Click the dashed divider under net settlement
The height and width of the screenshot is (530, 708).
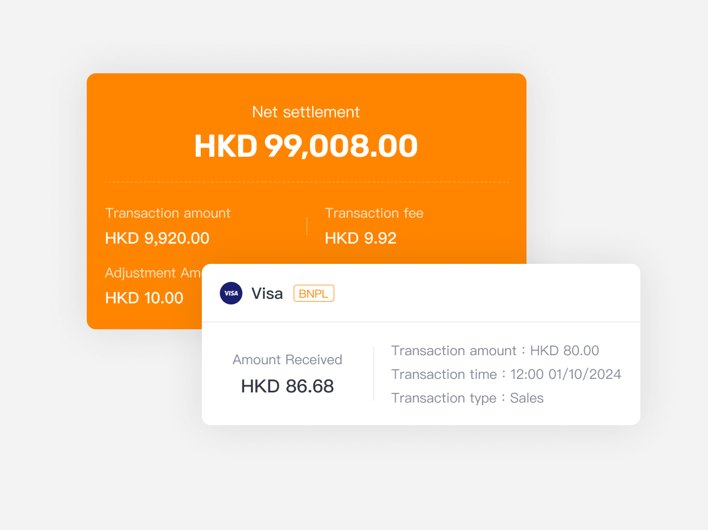pos(306,182)
